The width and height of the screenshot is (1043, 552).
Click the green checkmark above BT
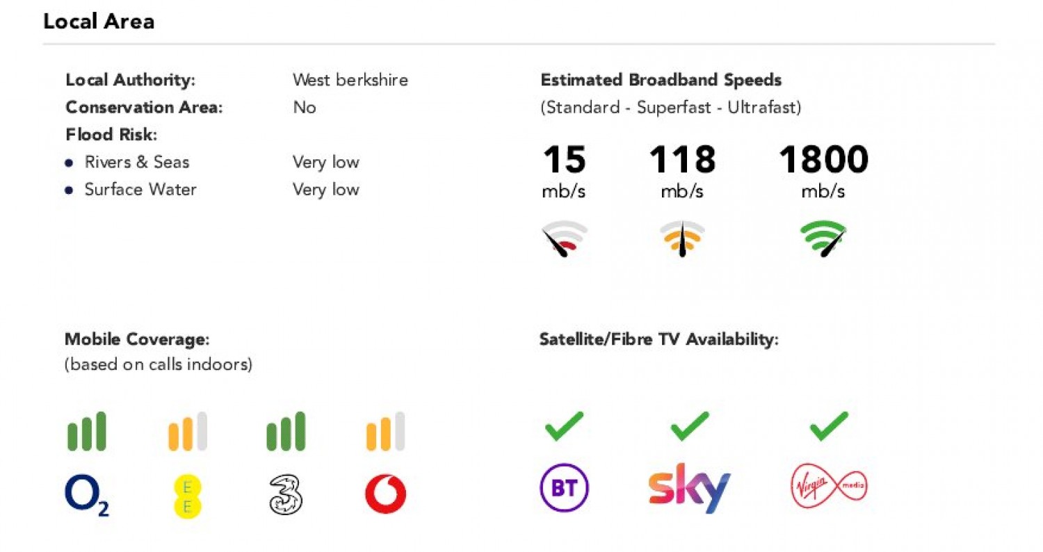(x=564, y=425)
